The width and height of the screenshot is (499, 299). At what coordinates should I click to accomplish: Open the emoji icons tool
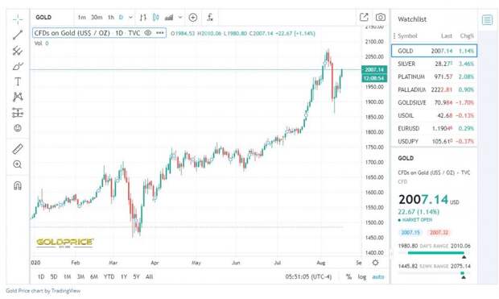coord(18,128)
